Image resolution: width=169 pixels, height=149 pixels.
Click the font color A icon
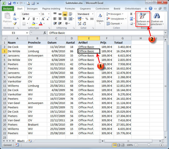pos(41,23)
